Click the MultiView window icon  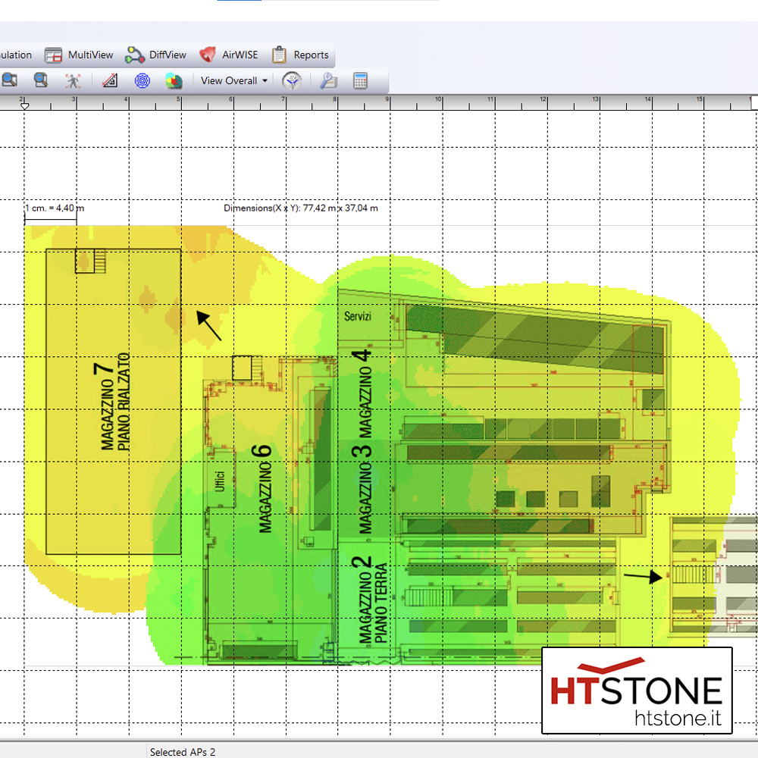(x=53, y=55)
